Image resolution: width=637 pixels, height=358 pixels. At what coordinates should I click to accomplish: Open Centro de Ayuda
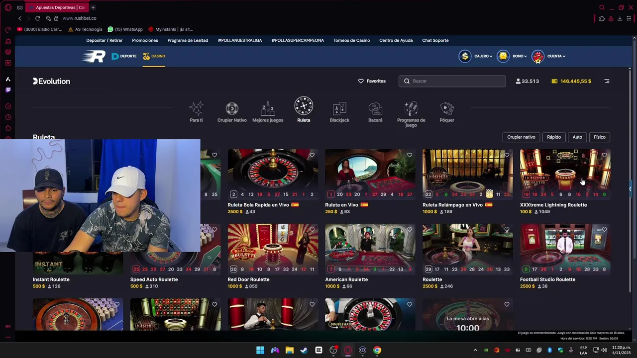[x=396, y=40]
